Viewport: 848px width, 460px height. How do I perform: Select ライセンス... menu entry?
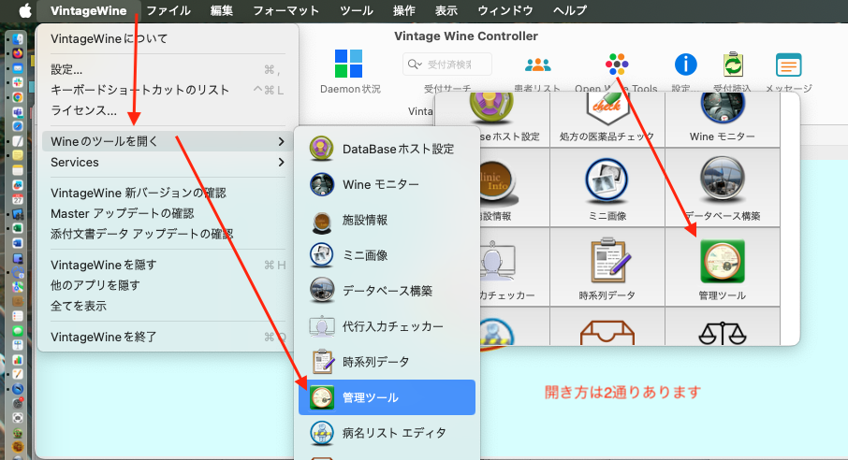point(168,110)
